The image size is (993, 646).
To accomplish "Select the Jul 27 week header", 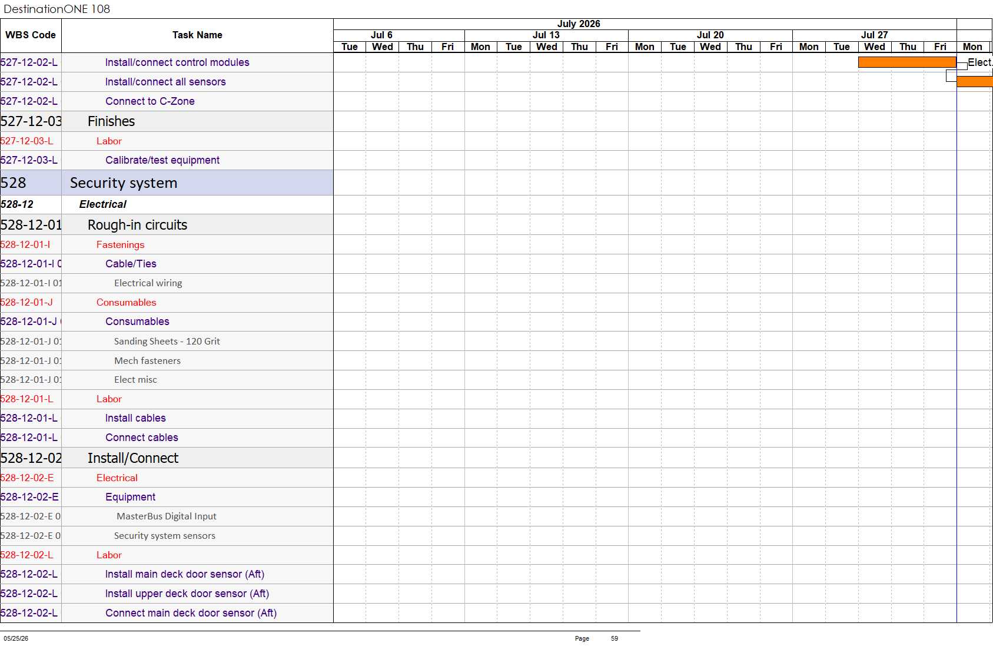I will click(x=875, y=35).
